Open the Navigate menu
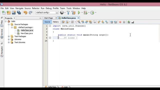The height and width of the screenshot is (90, 160). pos(19,8)
